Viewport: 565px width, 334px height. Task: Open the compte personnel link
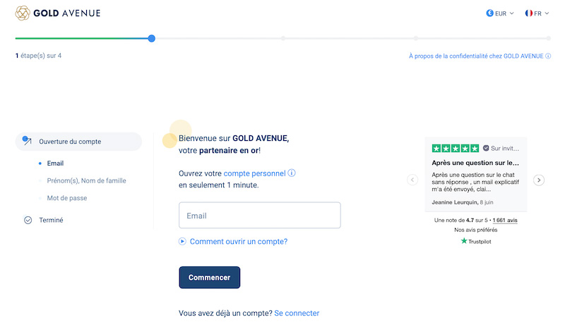(254, 173)
